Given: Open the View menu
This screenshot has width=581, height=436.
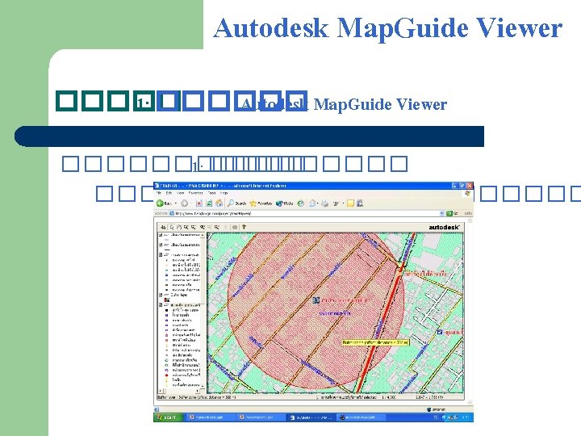Looking at the screenshot, I should 181,193.
